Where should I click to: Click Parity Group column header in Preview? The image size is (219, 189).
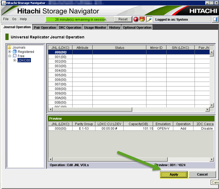coord(84,124)
